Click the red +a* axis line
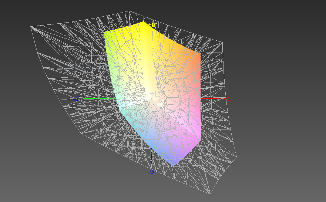 [x=211, y=98]
